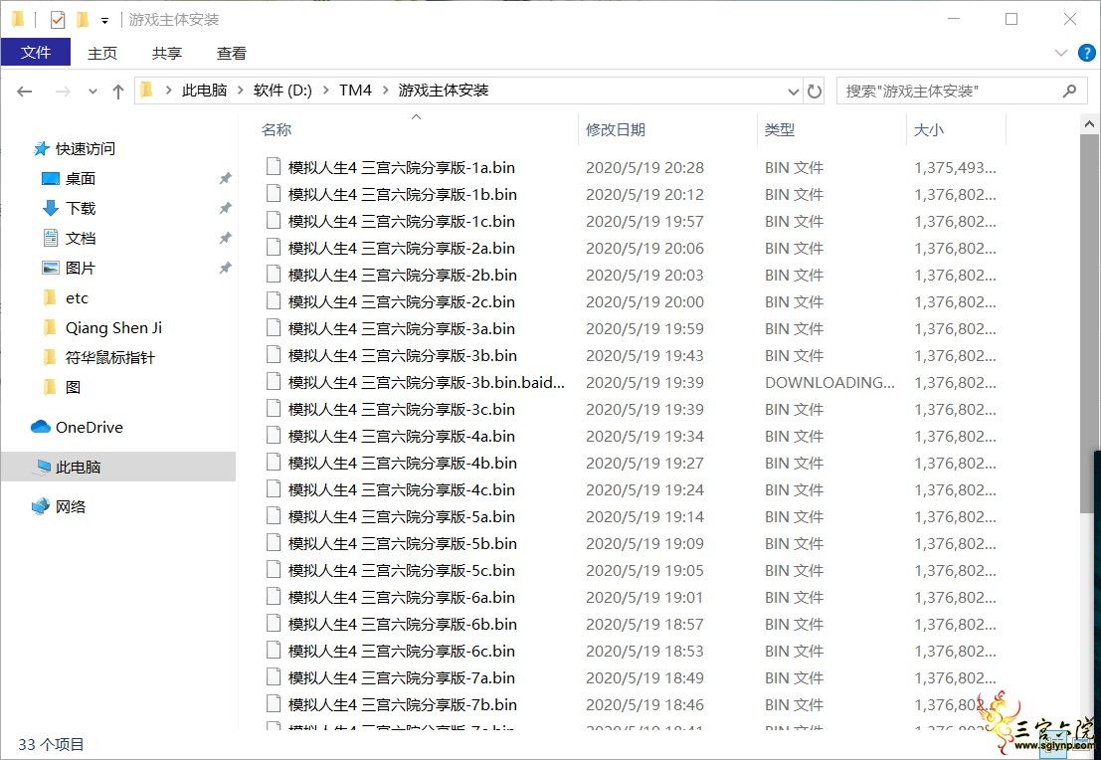Click the file list vertical scrollbar thumb
This screenshot has height=760, width=1101.
coord(1089,324)
